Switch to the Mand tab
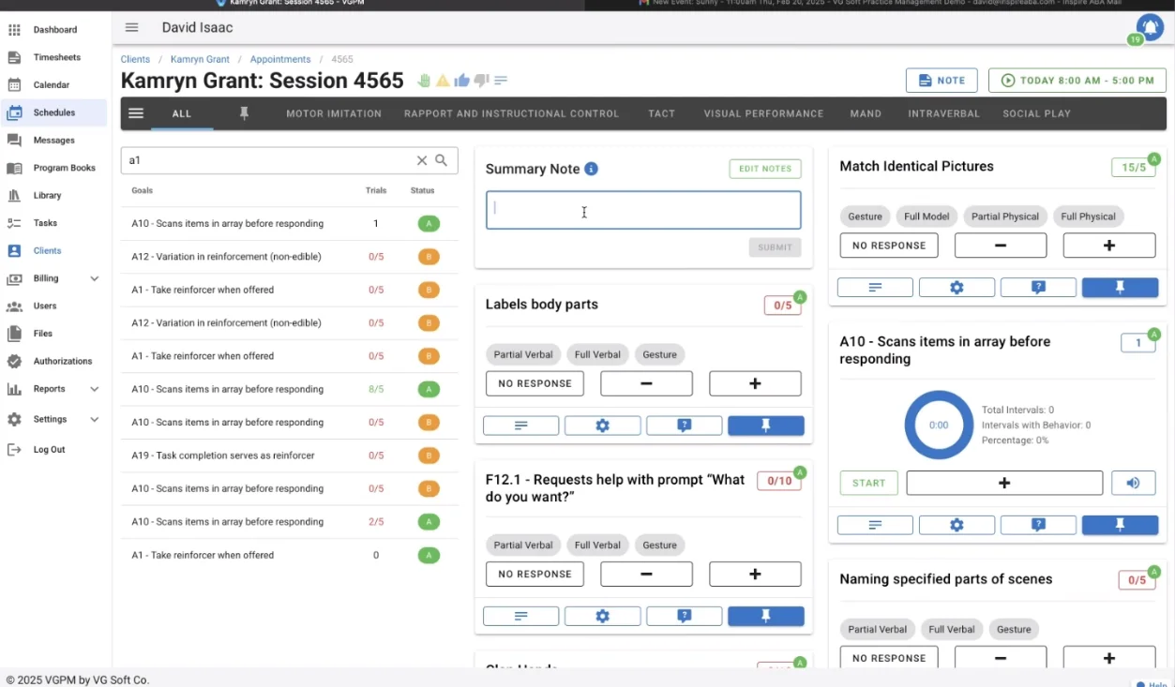The height and width of the screenshot is (687, 1175). pos(866,113)
